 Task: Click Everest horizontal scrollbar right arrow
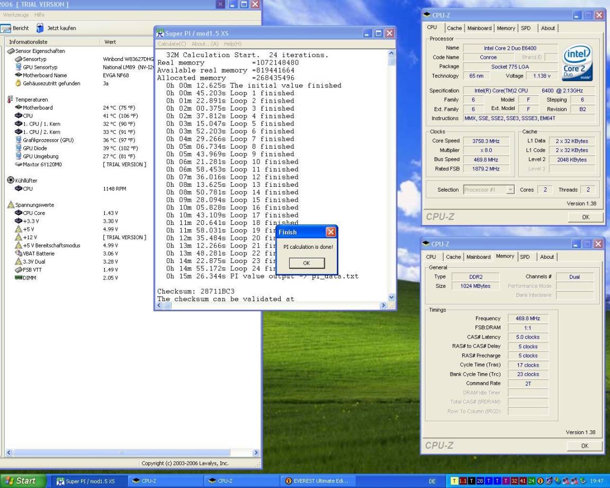256,453
